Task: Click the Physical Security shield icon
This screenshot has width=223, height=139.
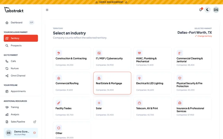Action: click(x=180, y=78)
